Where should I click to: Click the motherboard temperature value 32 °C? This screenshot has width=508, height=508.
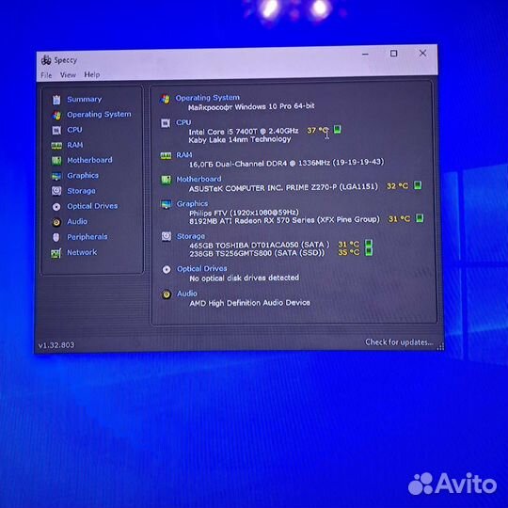click(x=398, y=186)
